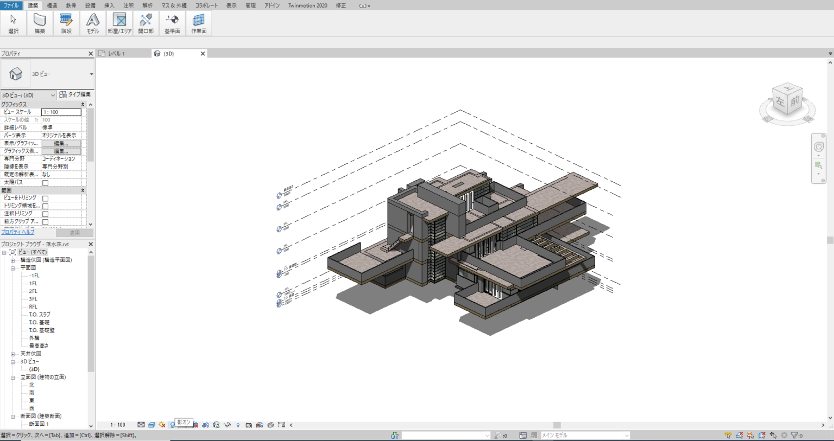This screenshot has height=441, width=834.
Task: Switch to the Twinmotion 2020 ribbon tab
Action: (307, 5)
